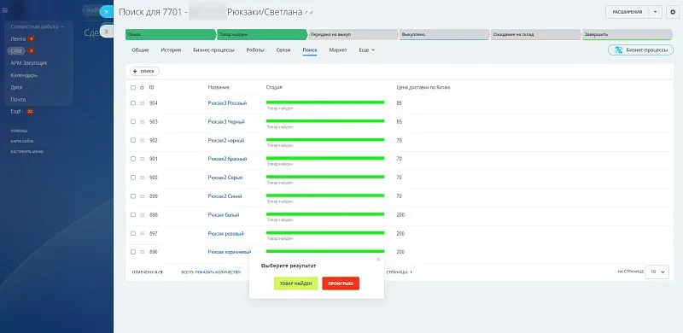683x333 pixels.
Task: Open row actions menu for ID 900
Action: click(142, 178)
